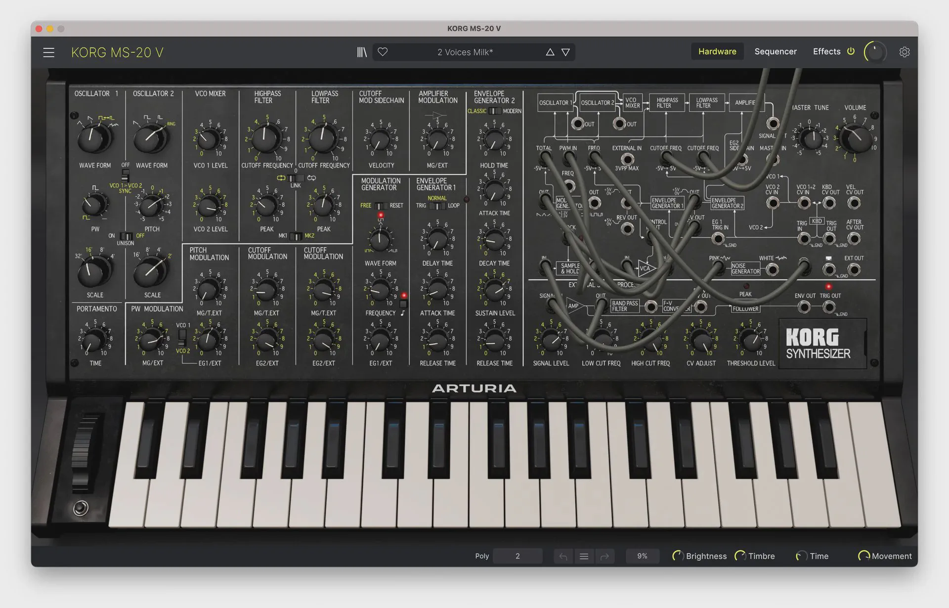949x608 pixels.
Task: Click the redo arrow in bottom bar
Action: (x=604, y=557)
